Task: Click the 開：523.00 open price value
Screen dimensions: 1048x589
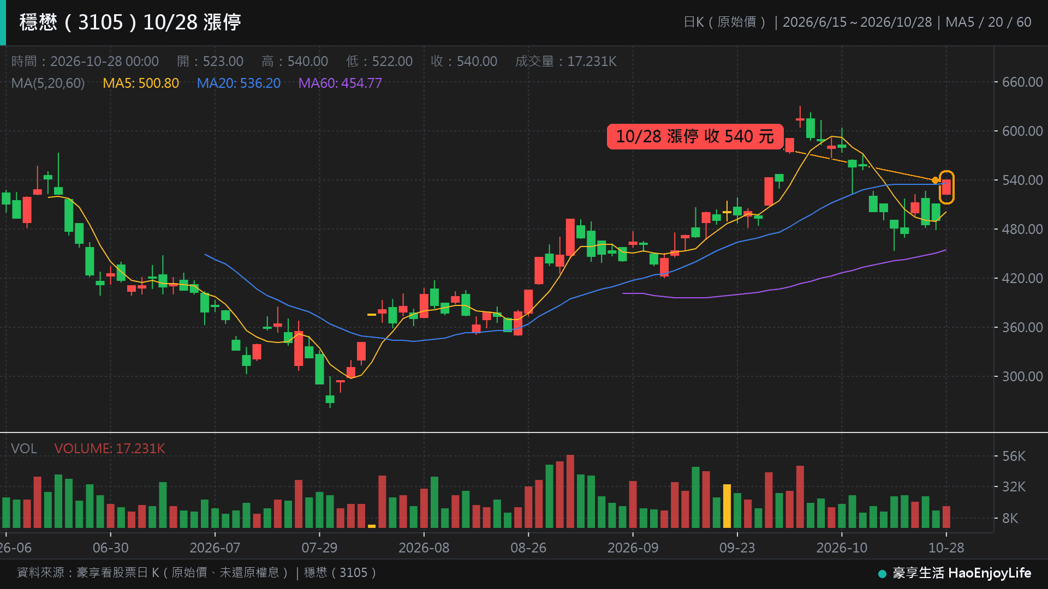Action: pyautogui.click(x=210, y=61)
